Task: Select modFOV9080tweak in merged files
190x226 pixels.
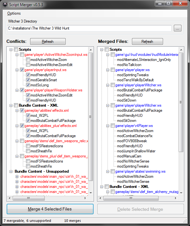Action: click(x=132, y=141)
